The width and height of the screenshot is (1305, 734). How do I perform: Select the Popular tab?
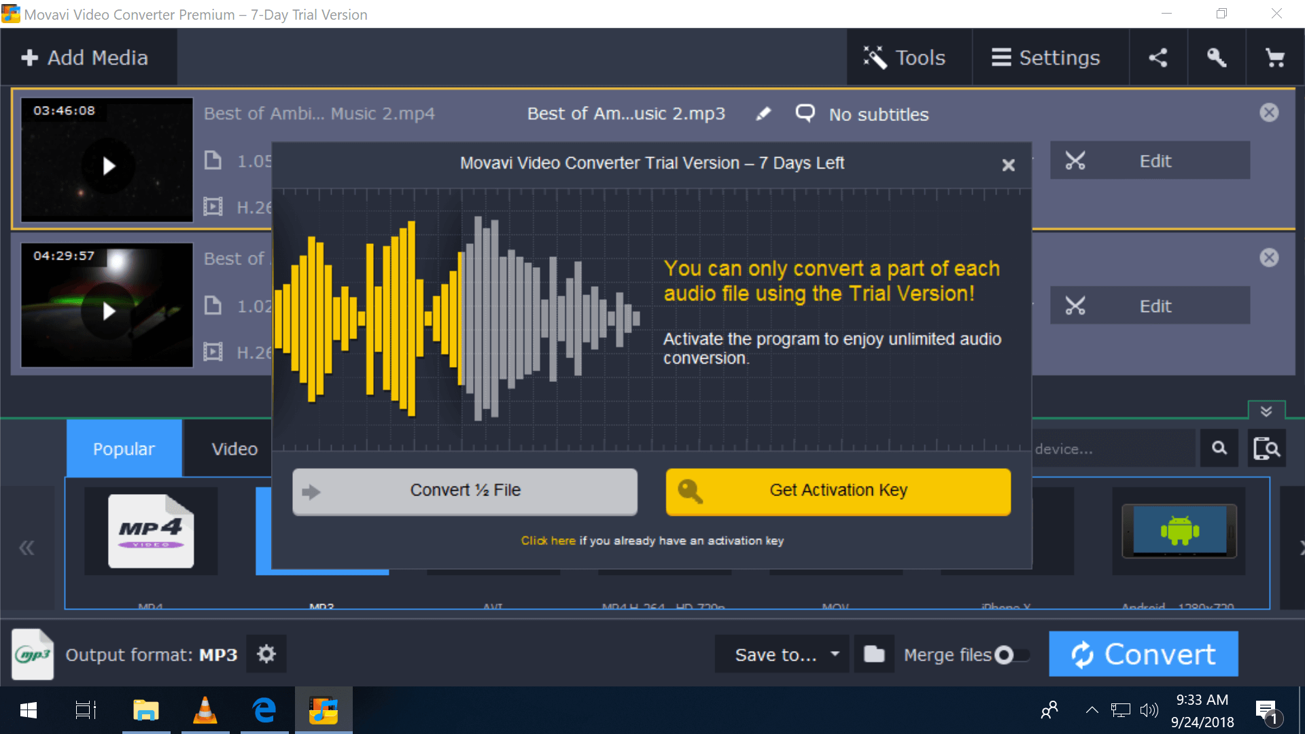click(123, 448)
